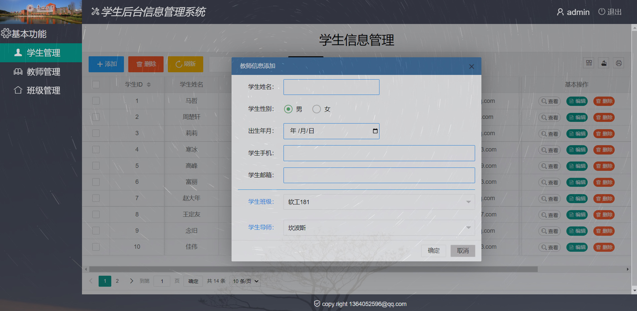Tick the checkbox for student row 1
Viewport: 637px width, 311px height.
pyautogui.click(x=96, y=101)
